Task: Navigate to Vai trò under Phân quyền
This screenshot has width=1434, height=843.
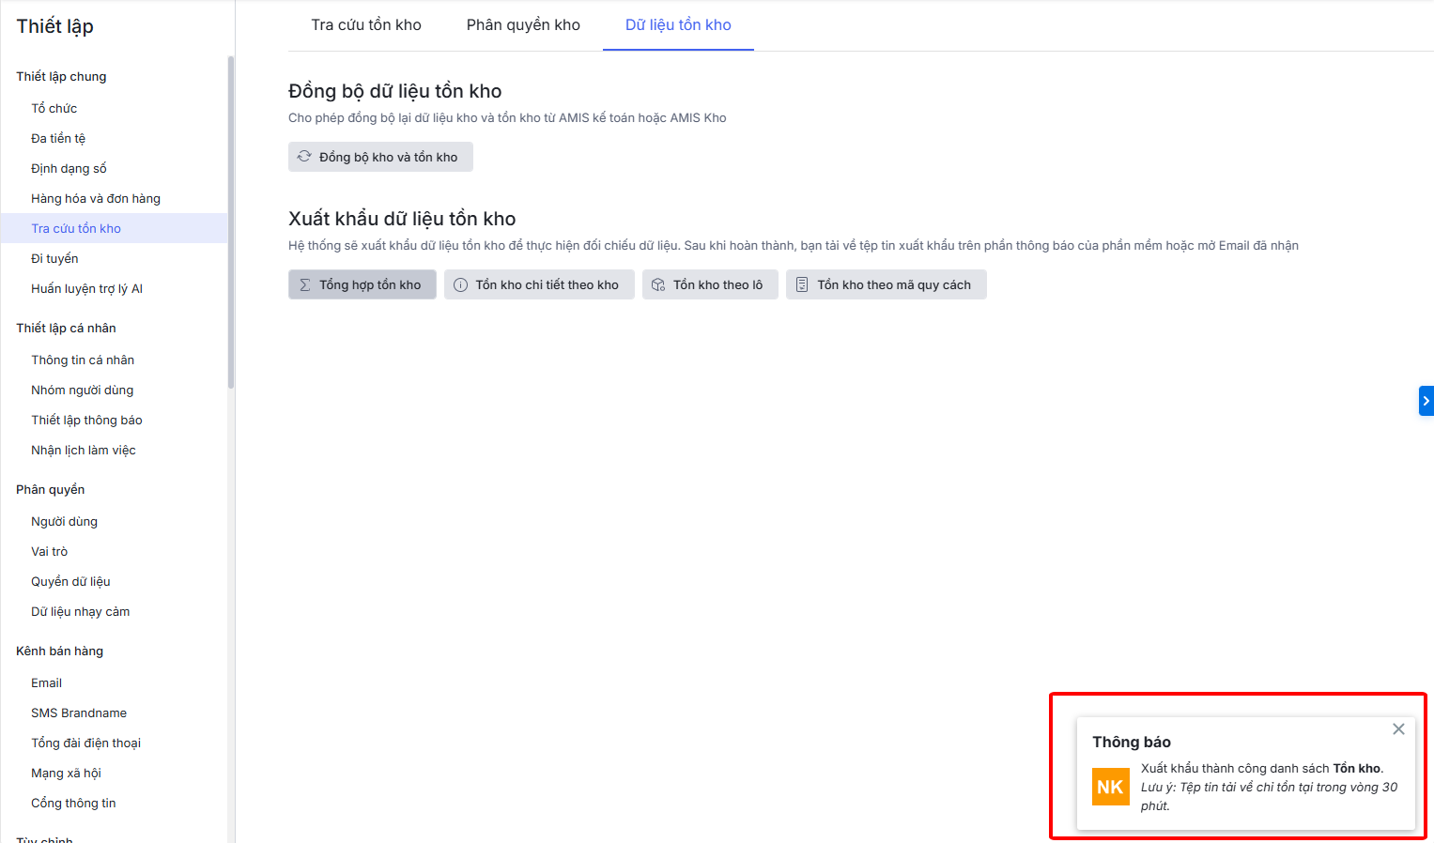Action: click(50, 552)
